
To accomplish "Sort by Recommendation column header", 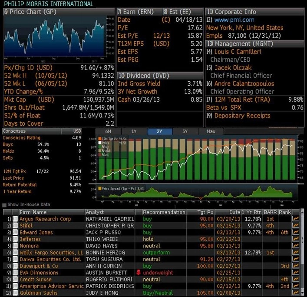I will point(164,212).
